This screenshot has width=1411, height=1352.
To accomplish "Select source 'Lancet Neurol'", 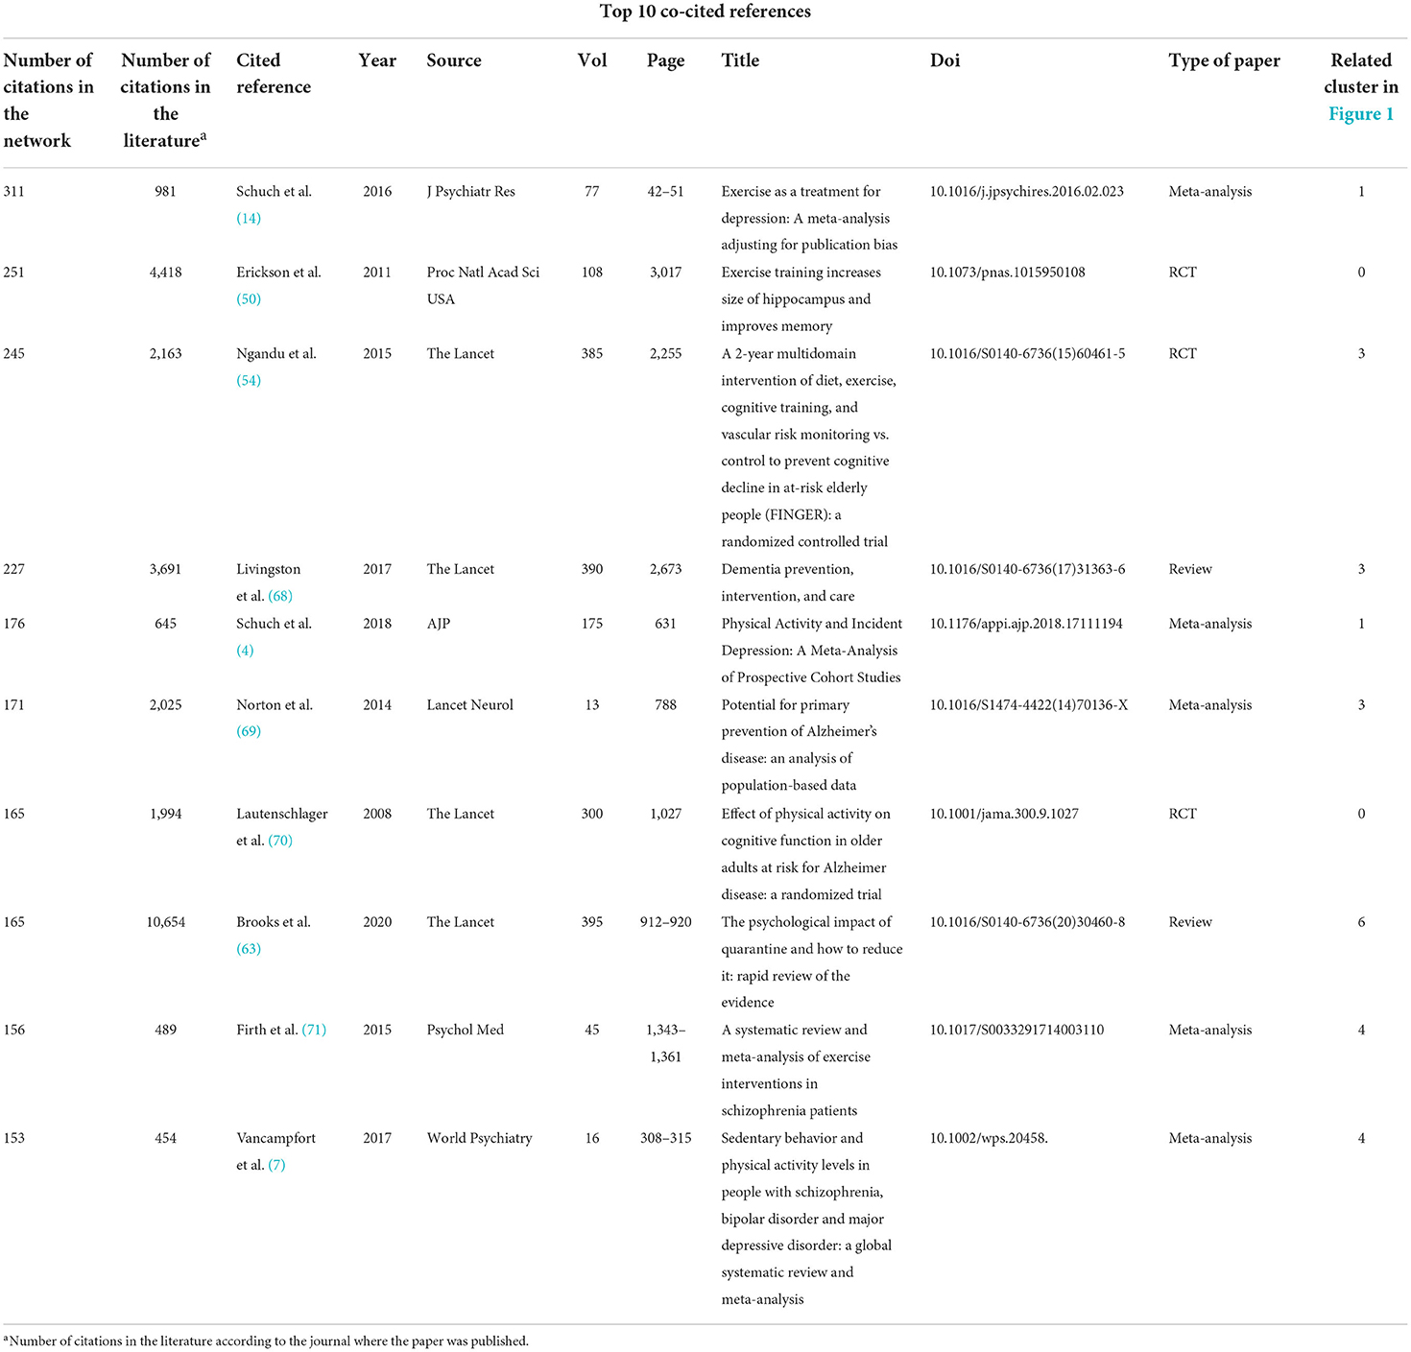I will 469,705.
